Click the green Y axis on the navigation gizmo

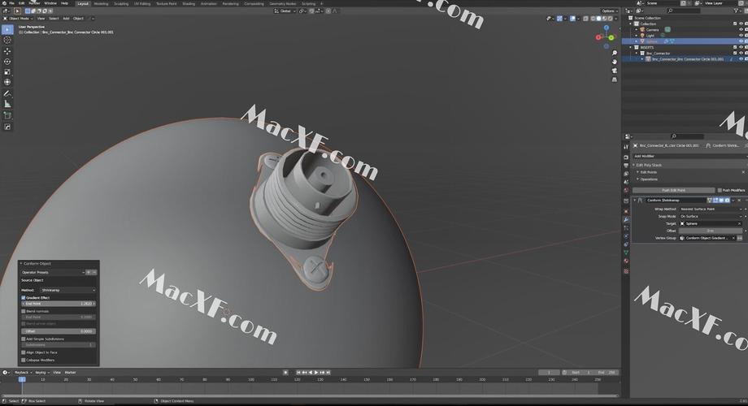[x=611, y=37]
